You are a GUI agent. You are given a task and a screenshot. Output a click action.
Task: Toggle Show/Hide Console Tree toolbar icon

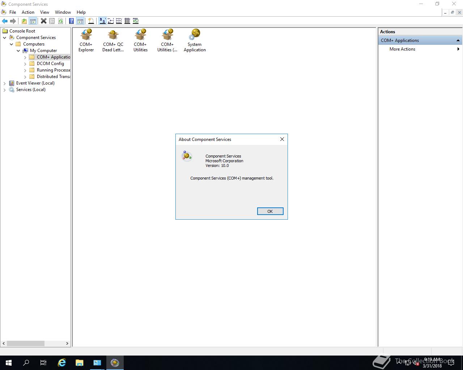pos(33,21)
